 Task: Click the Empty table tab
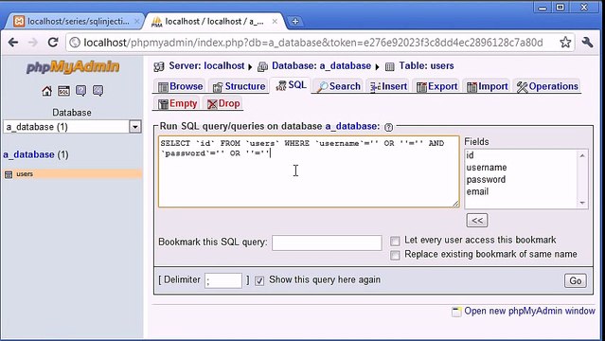pos(177,103)
